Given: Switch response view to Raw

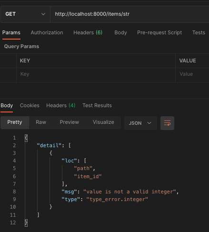Looking at the screenshot, I should pyautogui.click(x=41, y=122).
